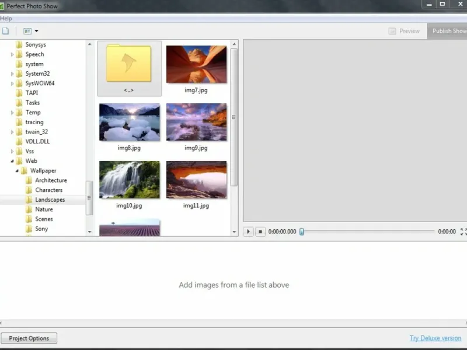Viewport: 467px width, 350px height.
Task: Select the system folder
Action: 34,64
